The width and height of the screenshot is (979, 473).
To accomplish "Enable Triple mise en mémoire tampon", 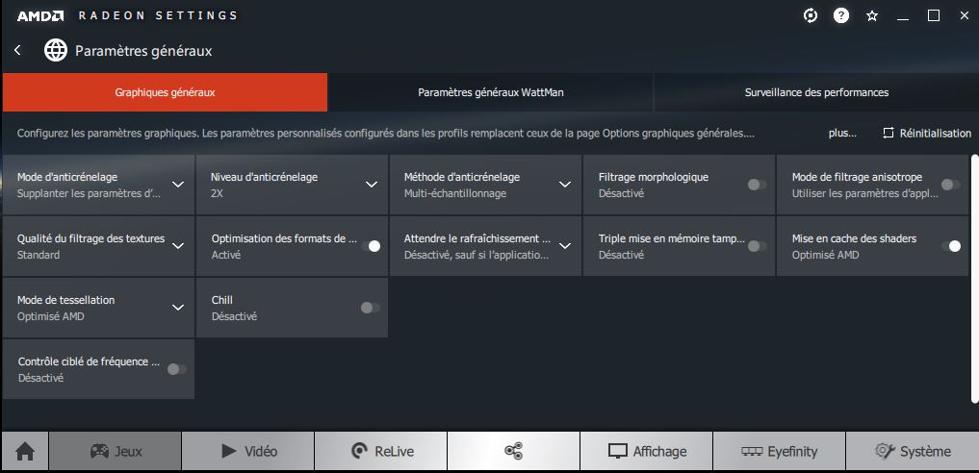I will coord(757,246).
